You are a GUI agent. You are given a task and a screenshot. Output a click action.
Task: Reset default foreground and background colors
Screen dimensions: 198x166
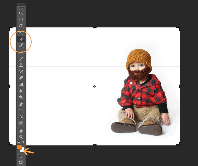tap(18, 142)
